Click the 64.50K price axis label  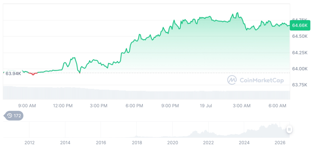point(300,36)
